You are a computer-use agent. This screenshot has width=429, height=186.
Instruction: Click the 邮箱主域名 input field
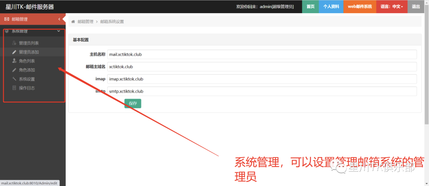pos(262,66)
